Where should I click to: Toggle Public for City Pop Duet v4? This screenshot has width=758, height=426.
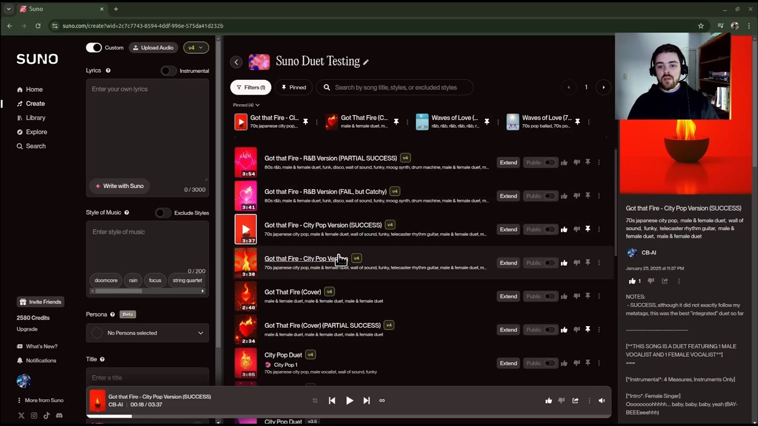click(550, 363)
